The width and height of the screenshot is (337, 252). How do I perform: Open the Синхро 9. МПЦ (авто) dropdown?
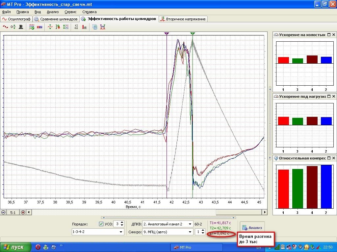click(190, 232)
